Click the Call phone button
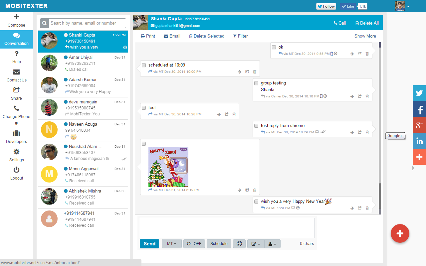 (x=340, y=23)
